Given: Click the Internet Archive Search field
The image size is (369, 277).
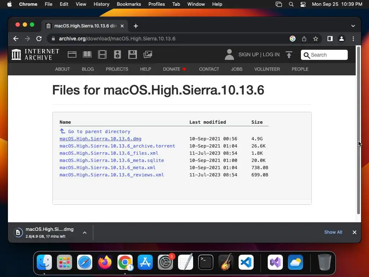Looking at the screenshot, I should point(324,55).
